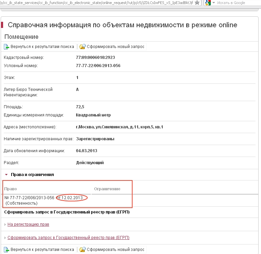Click green back-arrow icon in the footer toolbar
261x254 pixels.
[6, 250]
